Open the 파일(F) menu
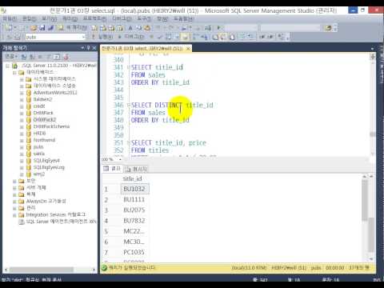384x288 pixels. (10, 18)
